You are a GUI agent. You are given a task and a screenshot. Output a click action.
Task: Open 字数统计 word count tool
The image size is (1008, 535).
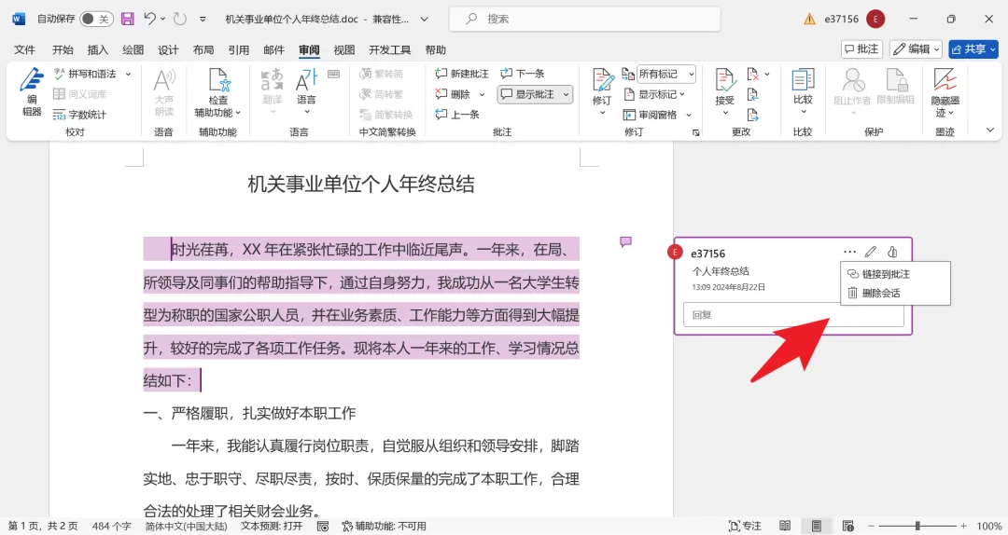[79, 115]
